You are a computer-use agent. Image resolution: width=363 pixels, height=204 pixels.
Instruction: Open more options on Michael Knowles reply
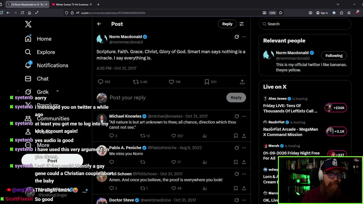[244, 116]
